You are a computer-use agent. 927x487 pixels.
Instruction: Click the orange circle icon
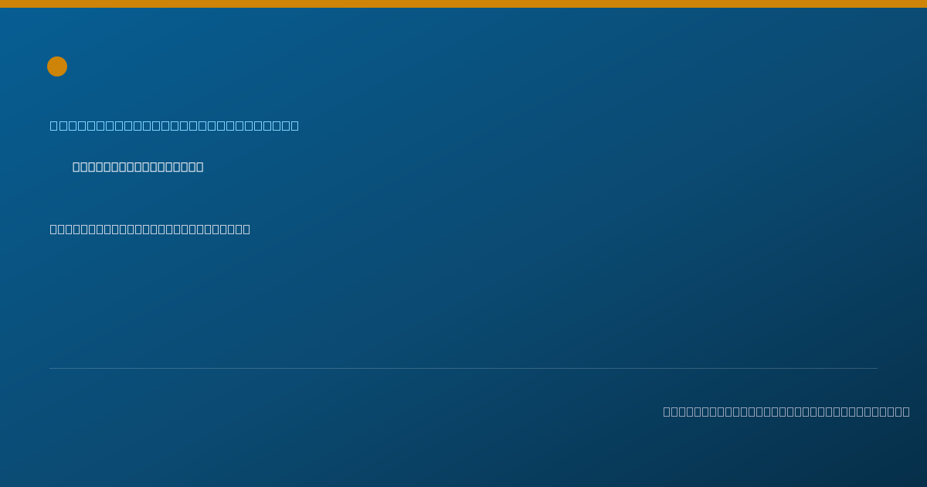(57, 66)
